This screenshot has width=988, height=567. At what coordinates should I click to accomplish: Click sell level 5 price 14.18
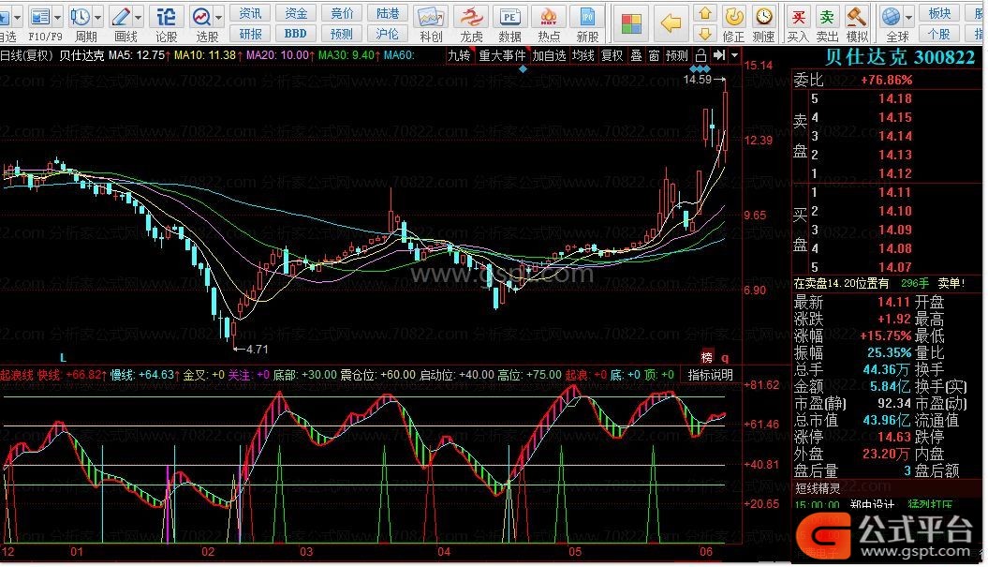pos(894,98)
